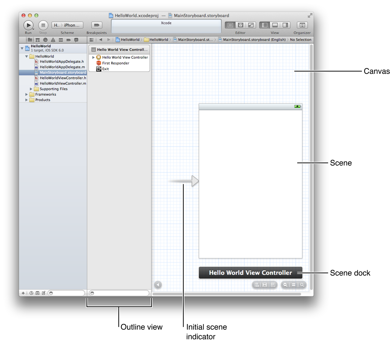Click the zoom-out magnifier on the canvas
This screenshot has width=390, height=343.
click(x=285, y=285)
